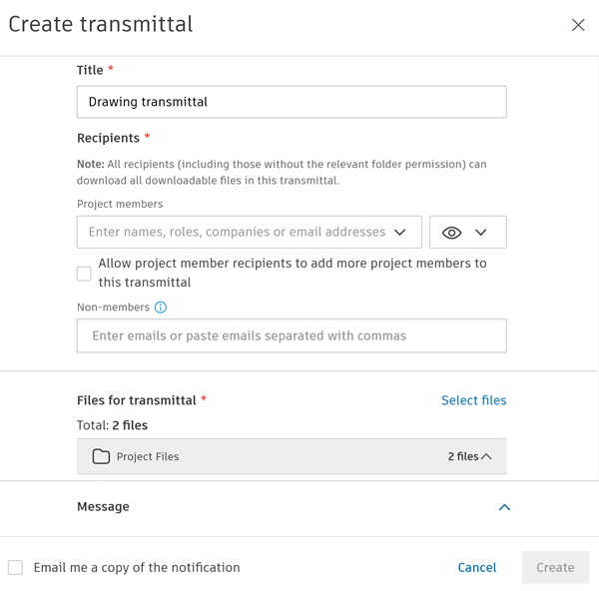Collapse the Project Files 2 files list

click(x=486, y=456)
